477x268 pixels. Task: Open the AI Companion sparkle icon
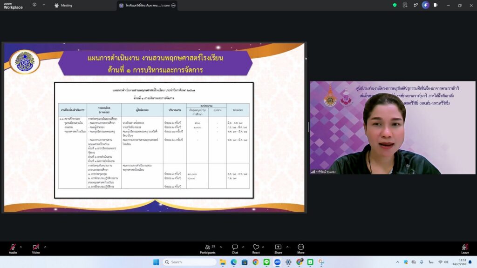[425, 5]
